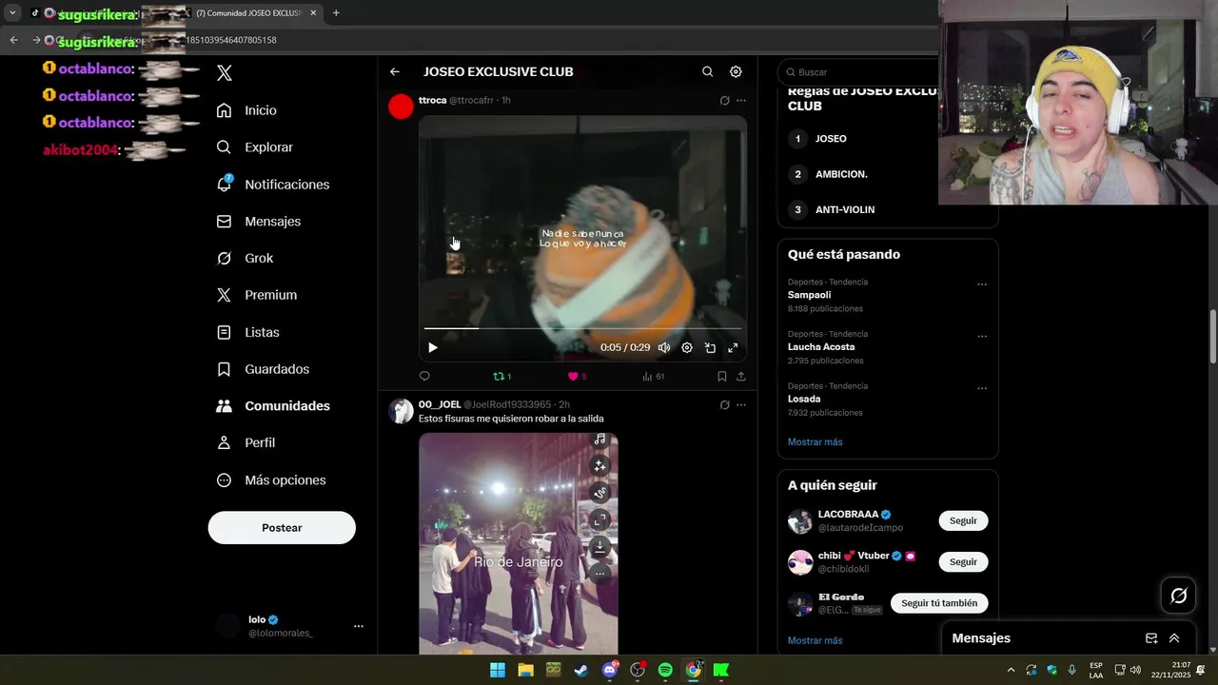
Task: Compose a new message in Mensajes drawer
Action: [1151, 638]
